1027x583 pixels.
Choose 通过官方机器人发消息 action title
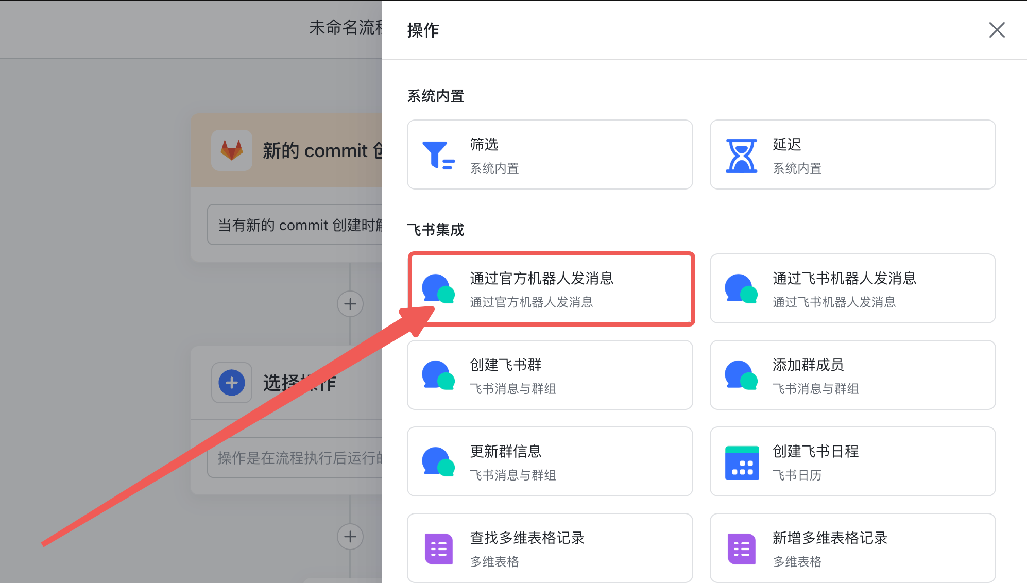coord(542,278)
